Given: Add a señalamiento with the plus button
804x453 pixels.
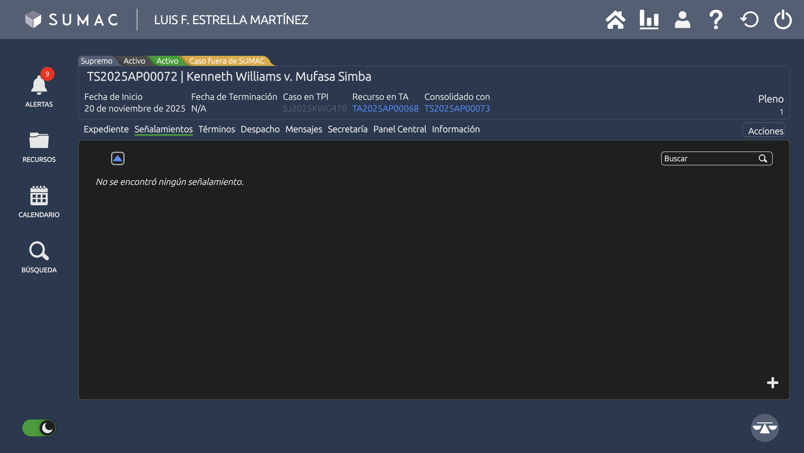Looking at the screenshot, I should 772,382.
